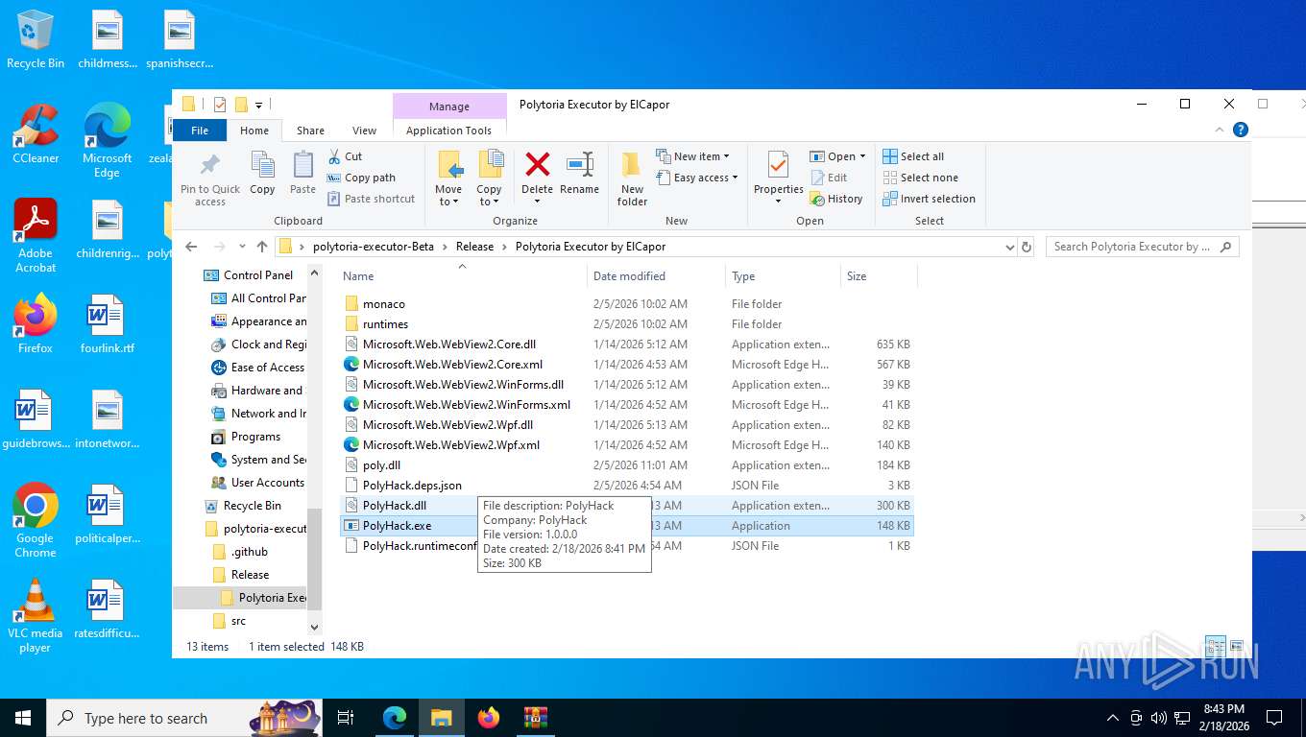This screenshot has height=737, width=1306.
Task: Go back in folder history
Action: [x=191, y=247]
